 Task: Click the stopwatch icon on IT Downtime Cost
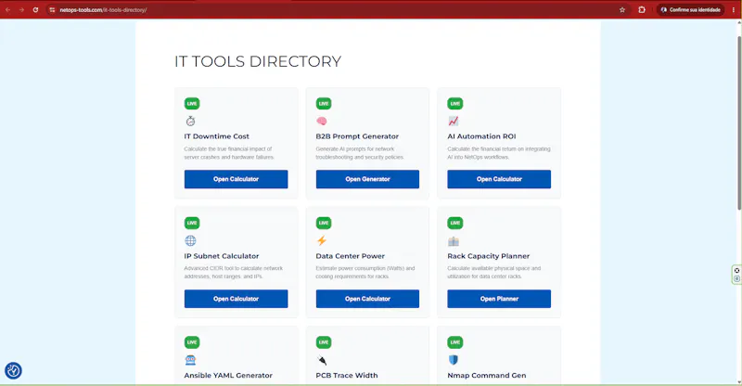tap(190, 122)
